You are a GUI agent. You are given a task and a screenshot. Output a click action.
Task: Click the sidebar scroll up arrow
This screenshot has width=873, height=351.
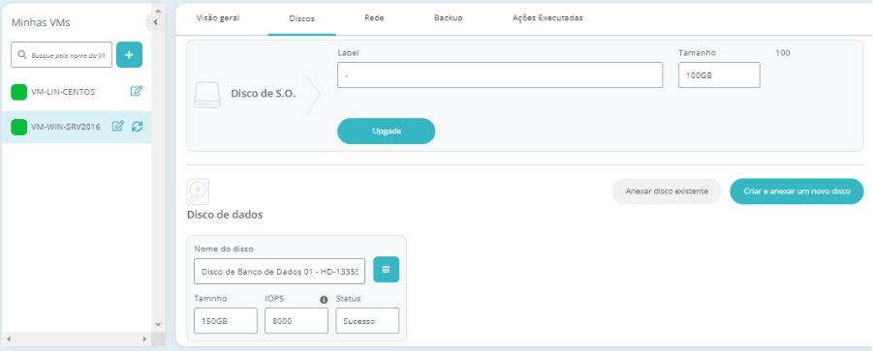point(158,11)
